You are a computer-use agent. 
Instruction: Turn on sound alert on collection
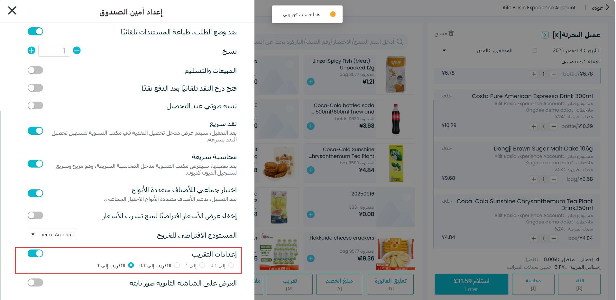coord(35,105)
